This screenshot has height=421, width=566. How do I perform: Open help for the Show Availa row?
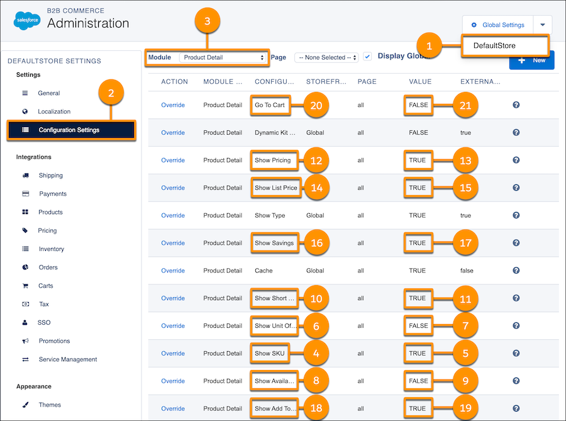516,381
